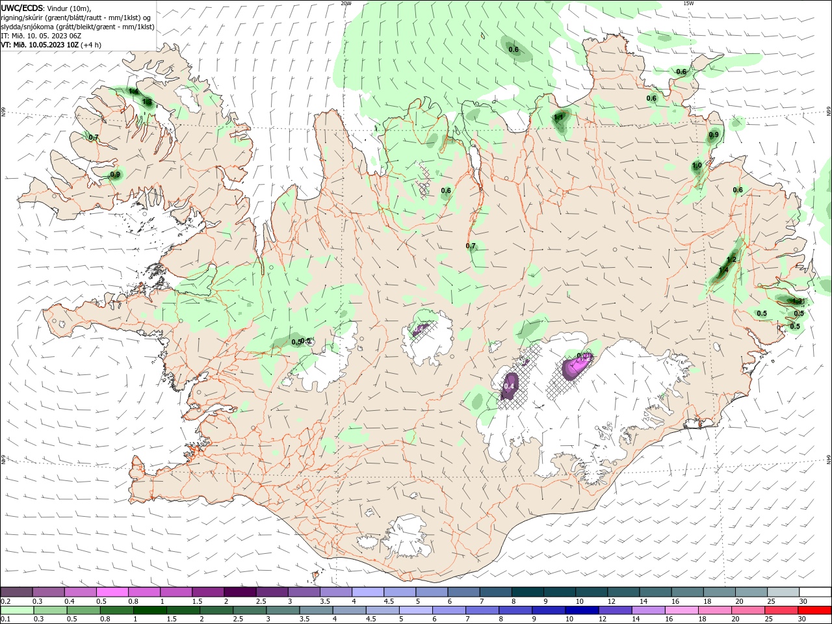Click the 0.2 label in upper legend
Viewport: 832px width, 624px height.
point(6,601)
